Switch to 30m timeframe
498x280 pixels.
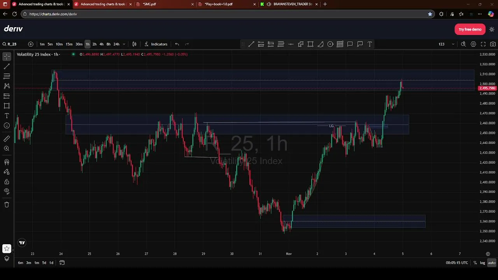(79, 44)
